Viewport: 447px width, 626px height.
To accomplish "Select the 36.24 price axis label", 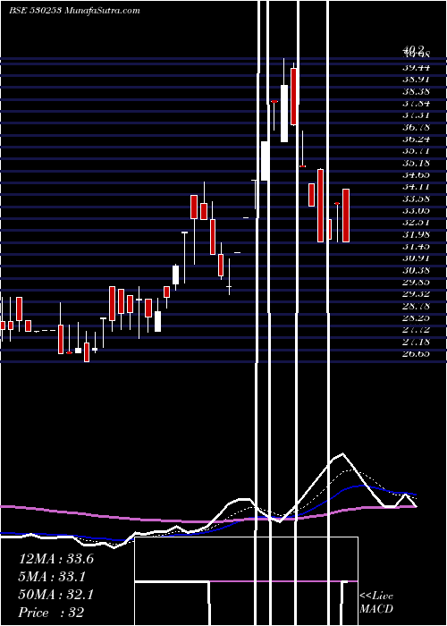I will [416, 139].
